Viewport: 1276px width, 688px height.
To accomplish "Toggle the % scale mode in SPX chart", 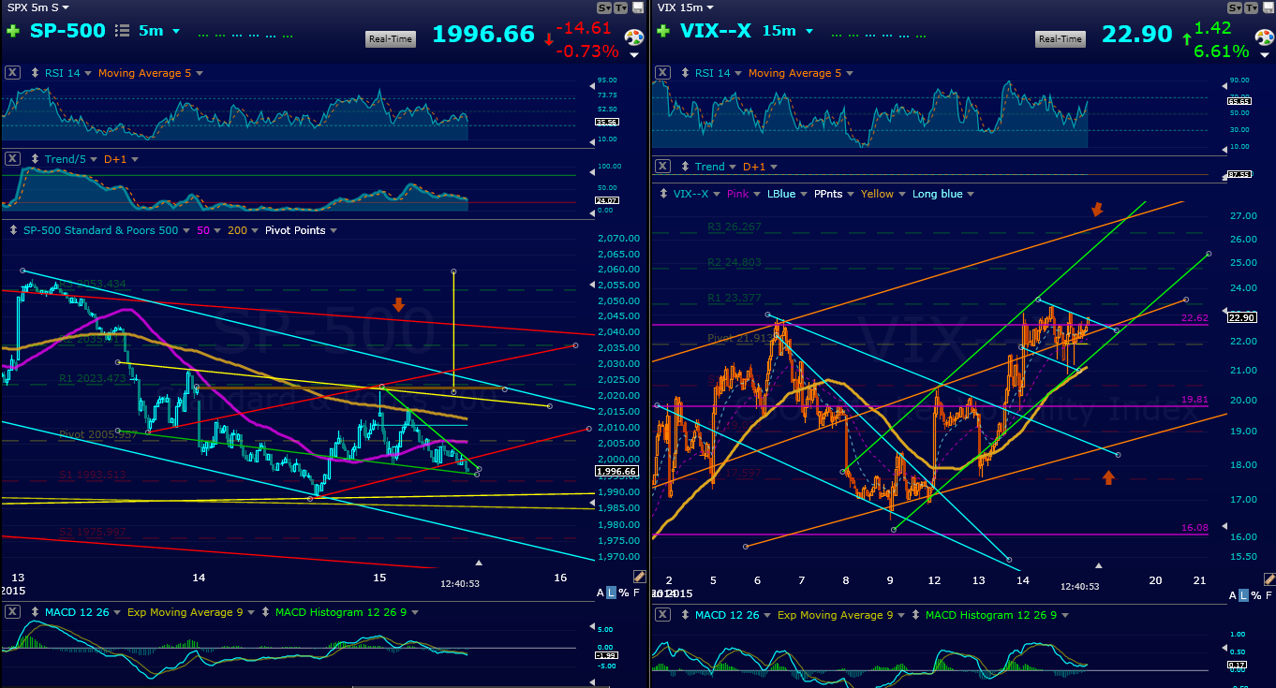I will click(624, 593).
